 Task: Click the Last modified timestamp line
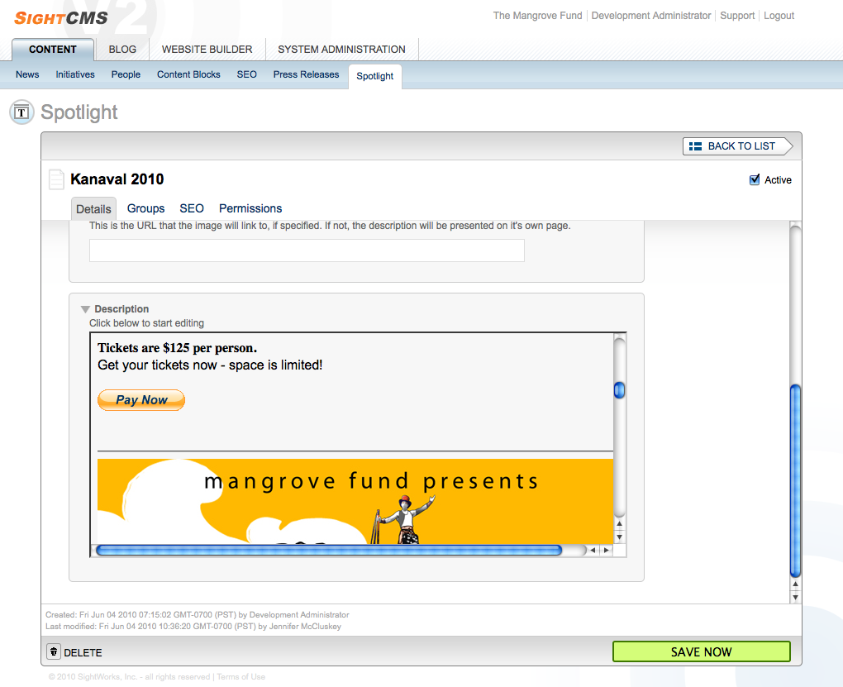(193, 626)
